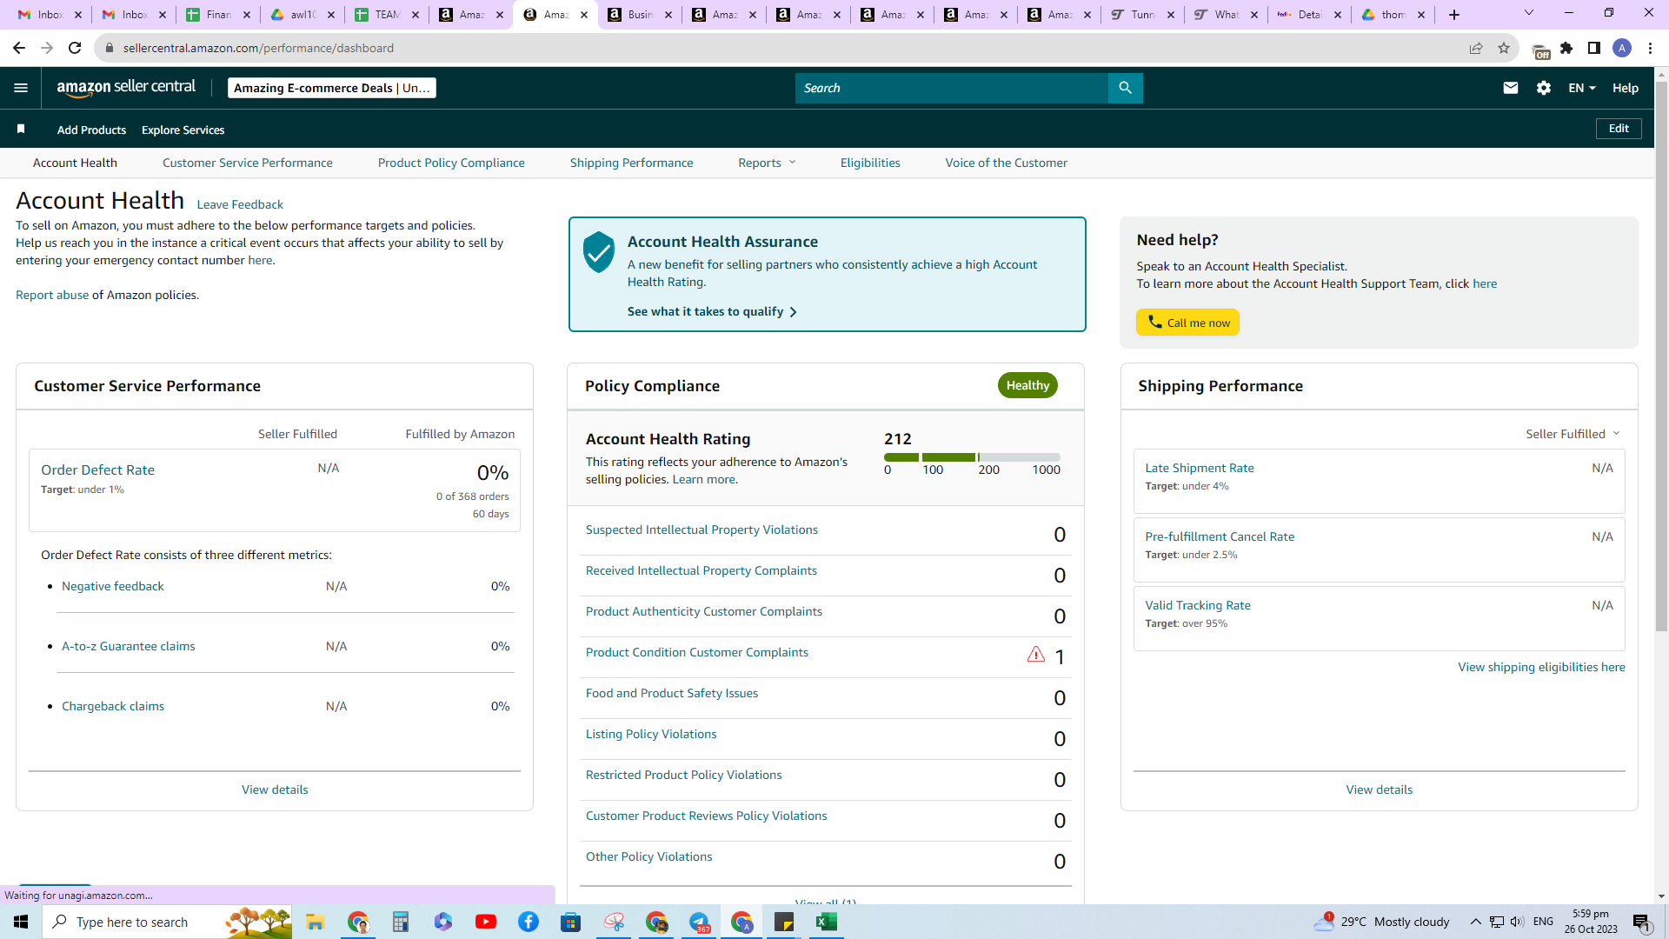This screenshot has height=939, width=1669.
Task: Open the Windows notification center
Action: pyautogui.click(x=1642, y=922)
